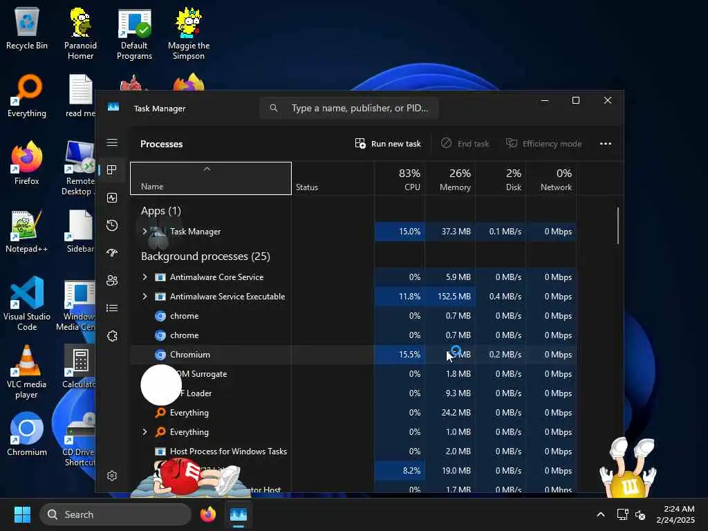Open the three-dots more options menu
708x531 pixels.
pos(606,144)
